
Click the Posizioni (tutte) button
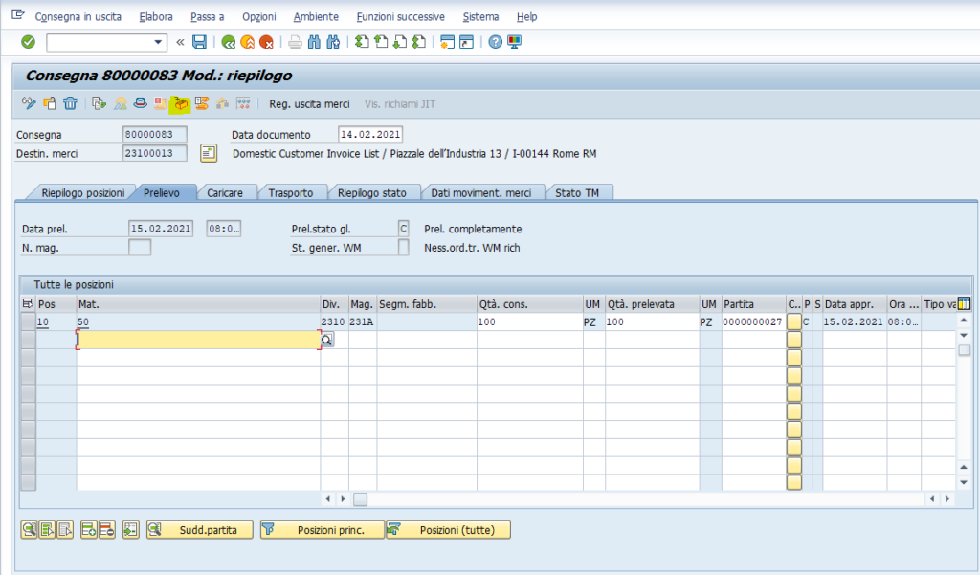(x=449, y=530)
